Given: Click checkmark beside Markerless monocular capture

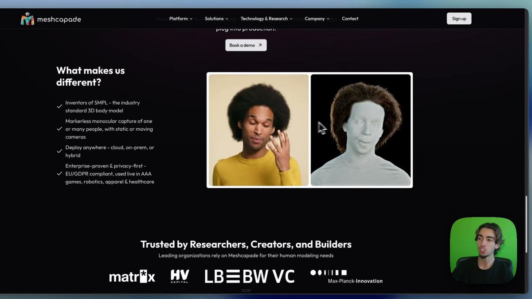Looking at the screenshot, I should point(59,129).
